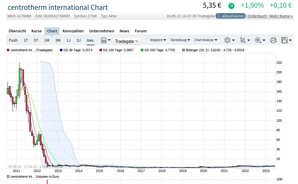Image resolution: width=298 pixels, height=184 pixels.
Task: Click the Mehr Kurse link
Action: point(281,16)
